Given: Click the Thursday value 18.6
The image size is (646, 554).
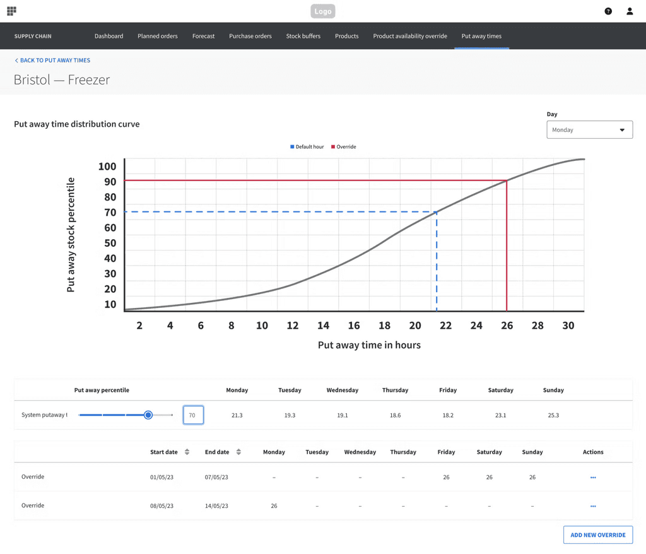Looking at the screenshot, I should [395, 415].
